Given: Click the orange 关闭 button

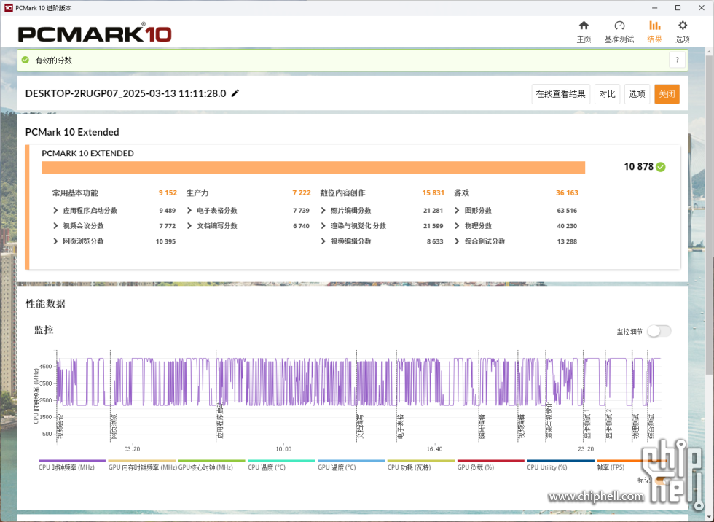Looking at the screenshot, I should click(x=667, y=94).
